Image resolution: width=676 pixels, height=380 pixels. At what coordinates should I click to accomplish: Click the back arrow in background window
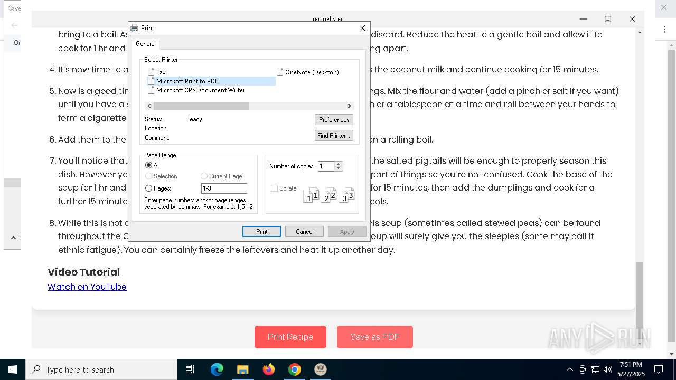coord(14,25)
